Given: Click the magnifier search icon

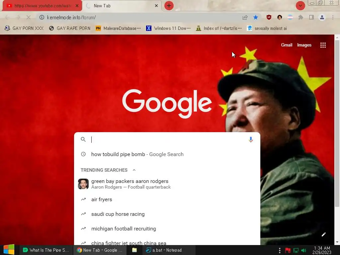Looking at the screenshot, I should (x=83, y=139).
